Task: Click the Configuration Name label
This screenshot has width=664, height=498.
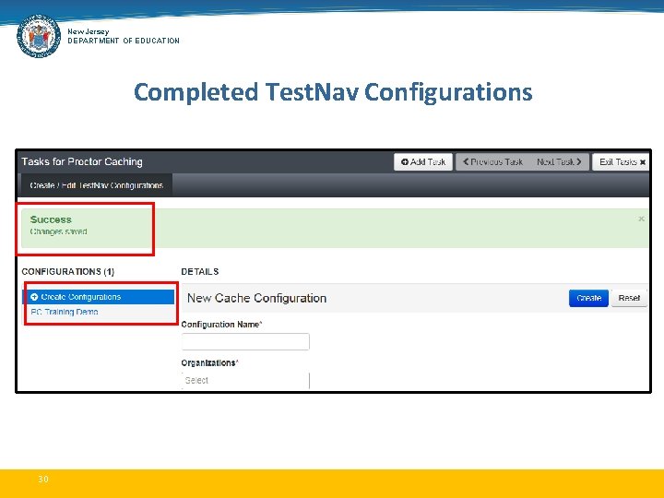Action: (x=221, y=325)
